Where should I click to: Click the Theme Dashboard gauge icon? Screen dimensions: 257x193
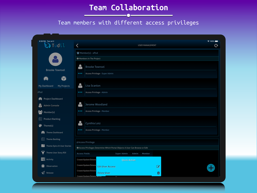(43, 133)
